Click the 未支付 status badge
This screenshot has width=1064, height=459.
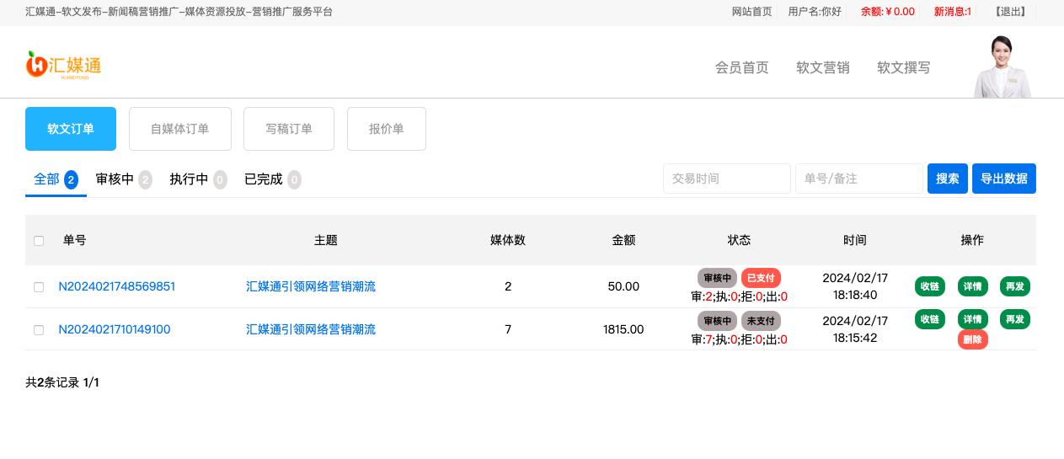click(761, 321)
